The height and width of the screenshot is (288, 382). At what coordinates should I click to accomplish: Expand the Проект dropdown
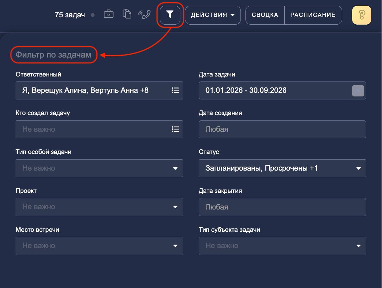[x=175, y=207]
